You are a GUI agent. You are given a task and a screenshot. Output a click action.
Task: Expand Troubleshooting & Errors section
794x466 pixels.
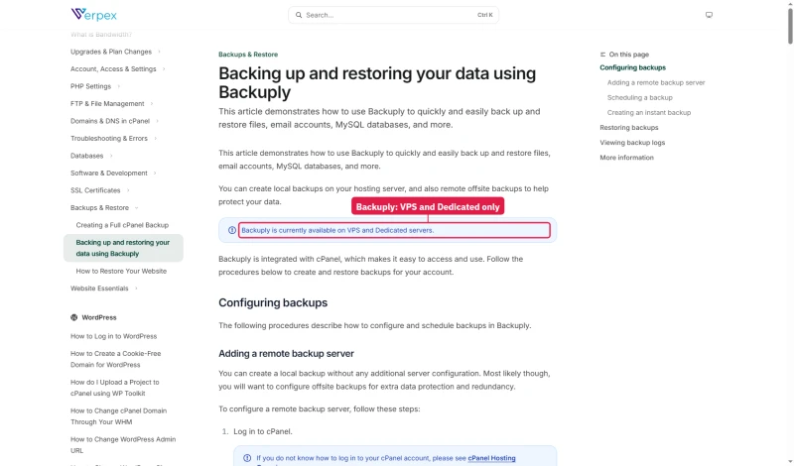(113, 139)
